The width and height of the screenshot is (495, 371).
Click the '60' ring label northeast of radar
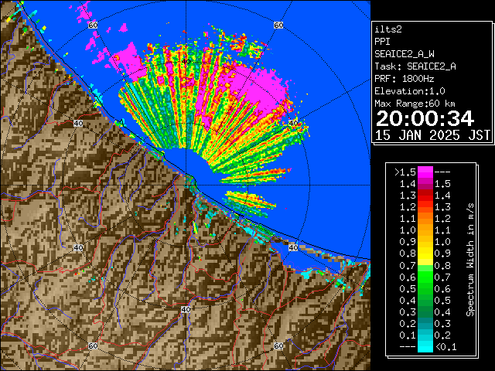click(x=278, y=25)
